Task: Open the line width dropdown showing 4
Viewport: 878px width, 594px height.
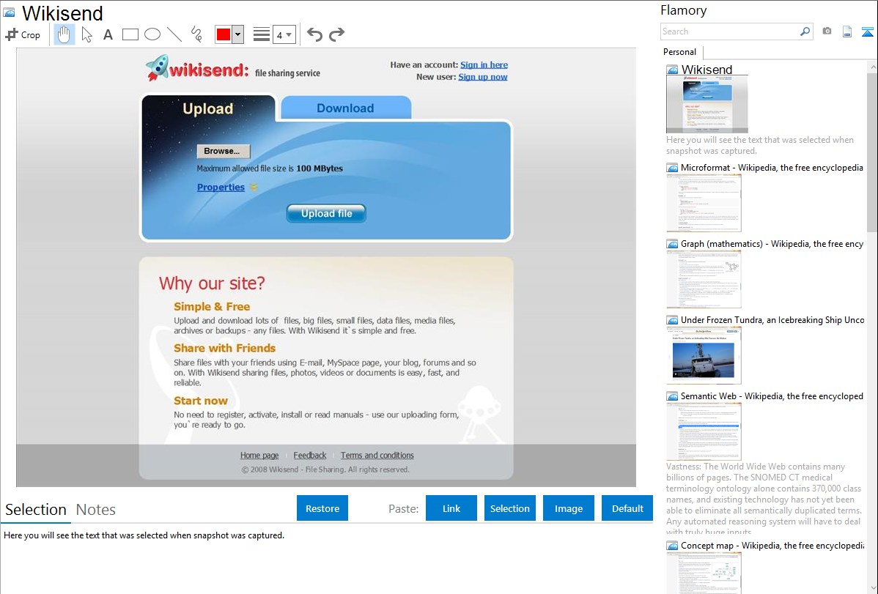Action: pos(284,34)
